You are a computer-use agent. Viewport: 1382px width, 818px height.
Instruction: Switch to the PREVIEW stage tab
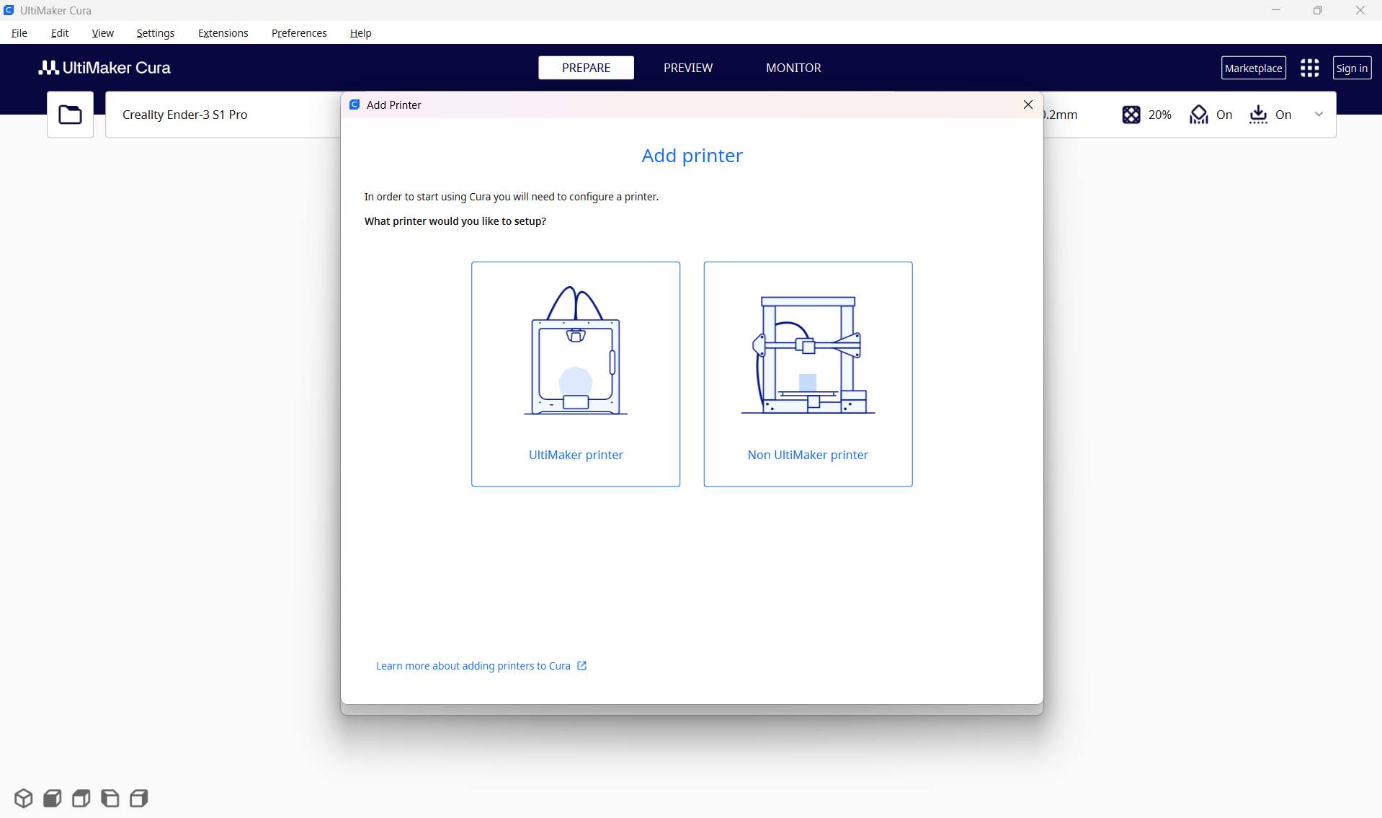[688, 68]
